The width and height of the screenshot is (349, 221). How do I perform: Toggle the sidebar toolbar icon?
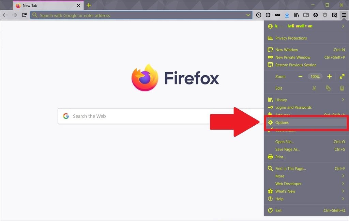[x=306, y=15]
